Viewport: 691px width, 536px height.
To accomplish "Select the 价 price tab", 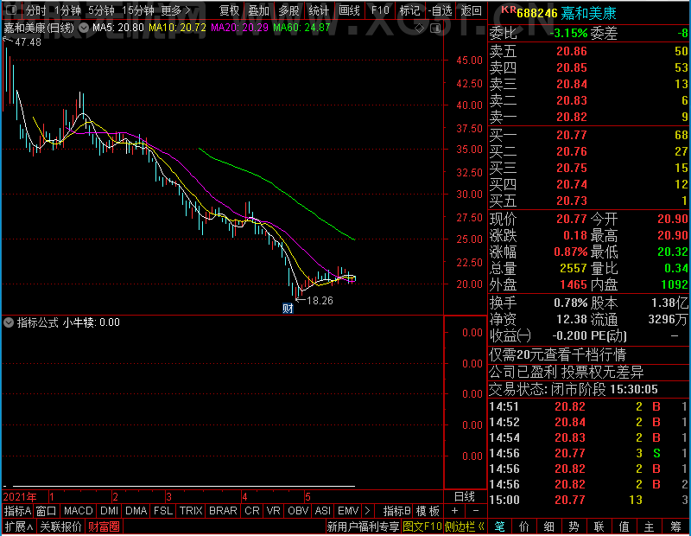I will pyautogui.click(x=524, y=526).
